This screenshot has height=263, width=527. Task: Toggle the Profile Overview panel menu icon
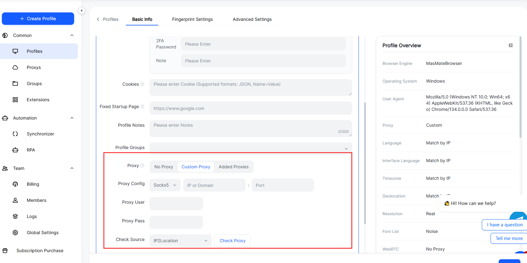point(511,45)
